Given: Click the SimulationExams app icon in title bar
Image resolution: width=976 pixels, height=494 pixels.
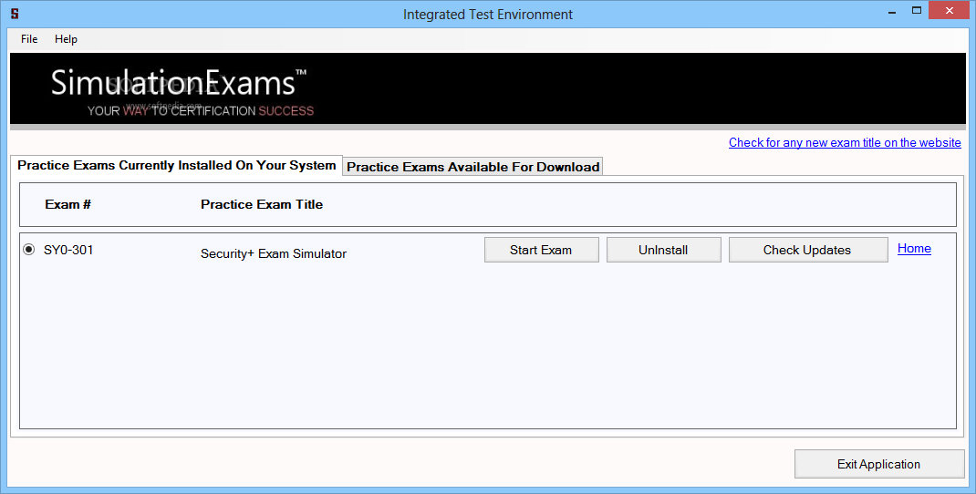Looking at the screenshot, I should pos(15,14).
